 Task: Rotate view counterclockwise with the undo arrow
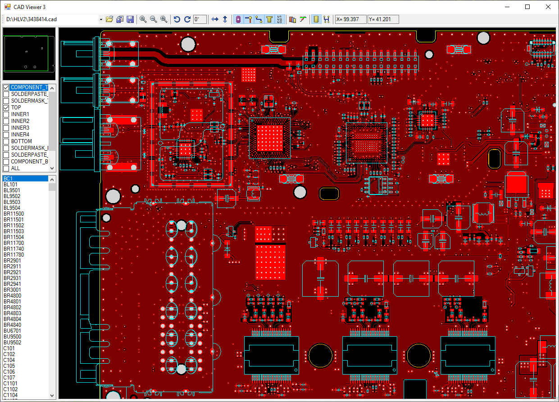[177, 19]
